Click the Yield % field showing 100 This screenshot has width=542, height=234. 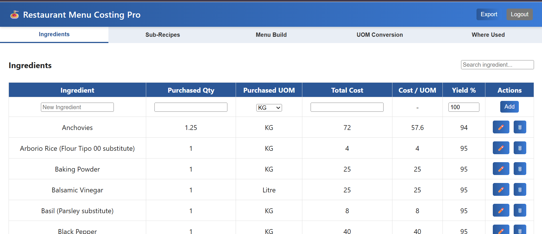pyautogui.click(x=464, y=107)
